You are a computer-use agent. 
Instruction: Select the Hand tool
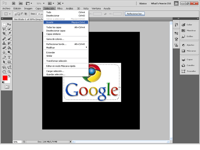[x=4, y=71]
